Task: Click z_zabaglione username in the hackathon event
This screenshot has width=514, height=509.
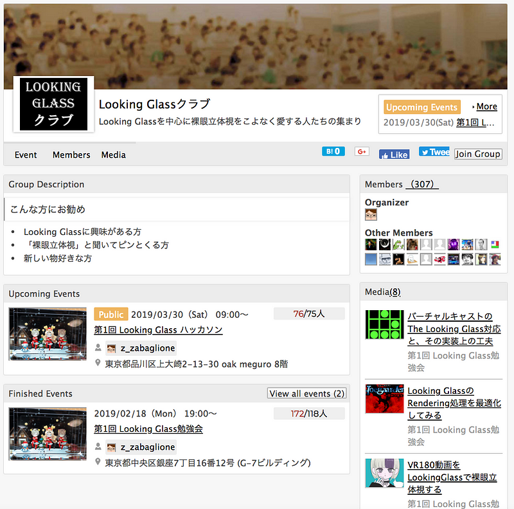Action: (148, 348)
